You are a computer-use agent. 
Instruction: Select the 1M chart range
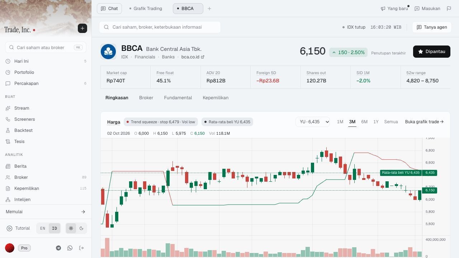click(340, 122)
